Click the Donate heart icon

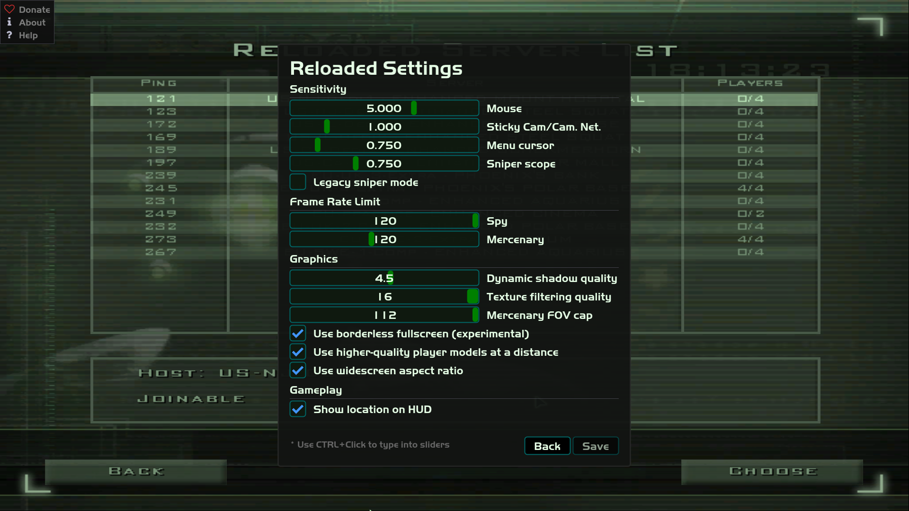coord(9,9)
